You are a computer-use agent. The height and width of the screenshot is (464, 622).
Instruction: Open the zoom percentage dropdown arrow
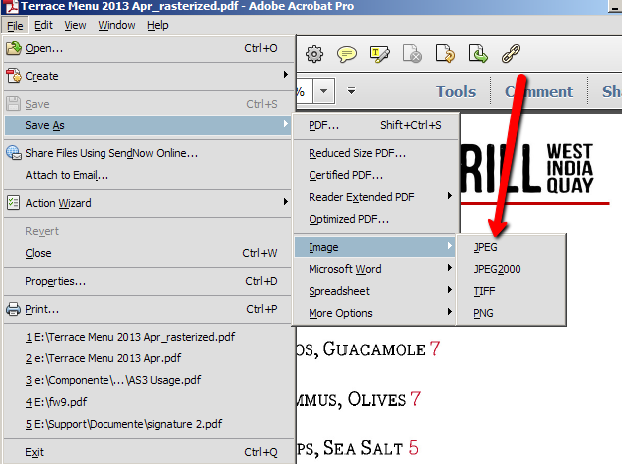coord(324,91)
